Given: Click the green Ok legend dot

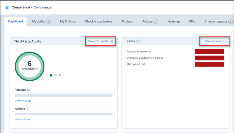Looking at the screenshot, I should pyautogui.click(x=51, y=75).
